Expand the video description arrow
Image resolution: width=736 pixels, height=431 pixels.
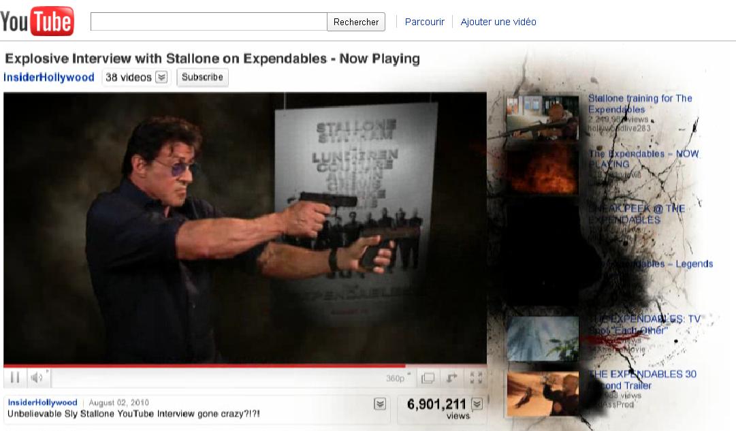coord(380,404)
